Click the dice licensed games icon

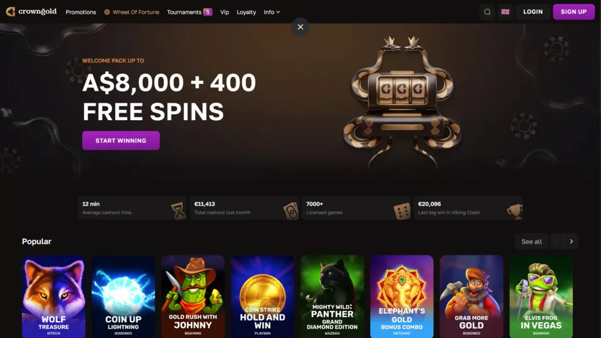pos(402,211)
